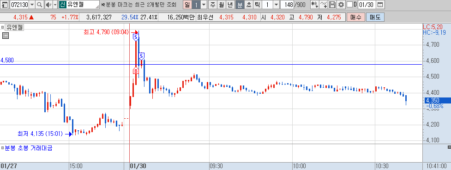Viewport: 451px width, 170px height.
Task: Select the daily 일 chart period
Action: click(x=187, y=5)
